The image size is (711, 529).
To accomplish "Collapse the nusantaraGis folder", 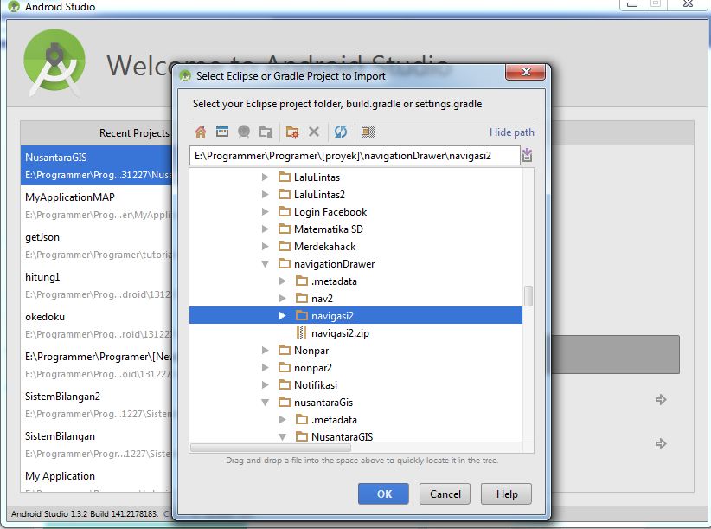I will (266, 403).
